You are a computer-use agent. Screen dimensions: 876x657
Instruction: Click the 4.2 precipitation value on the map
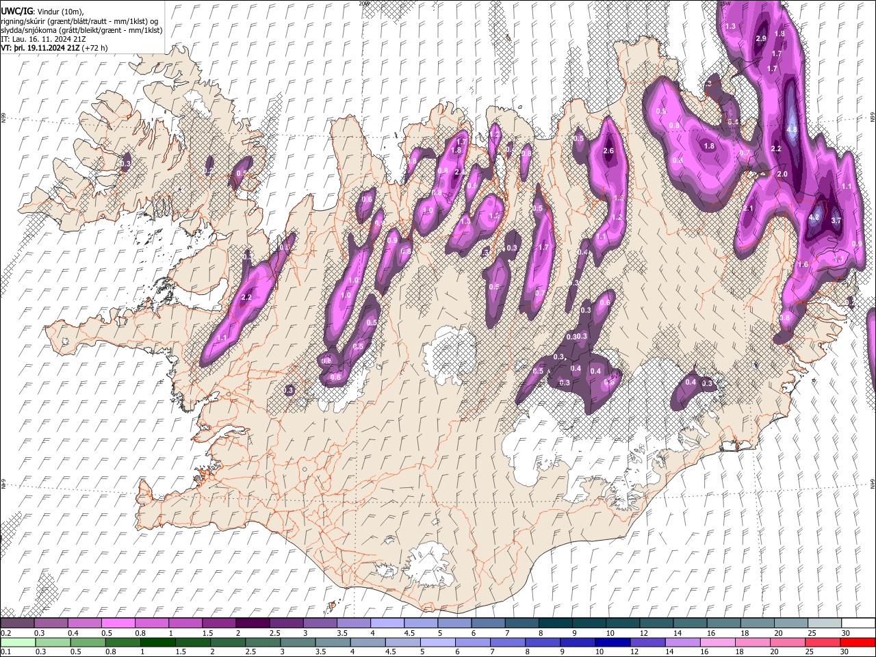[814, 217]
